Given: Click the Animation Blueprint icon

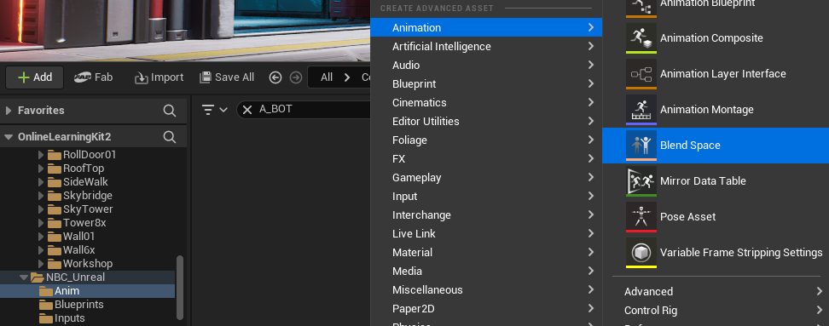Looking at the screenshot, I should click(x=641, y=8).
